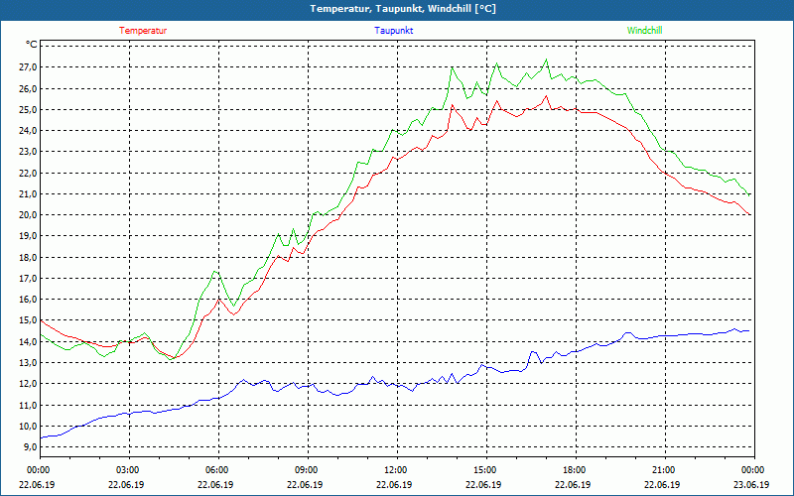This screenshot has height=496, width=794.
Task: Click the 16,0 y-axis value
Action: [x=29, y=300]
